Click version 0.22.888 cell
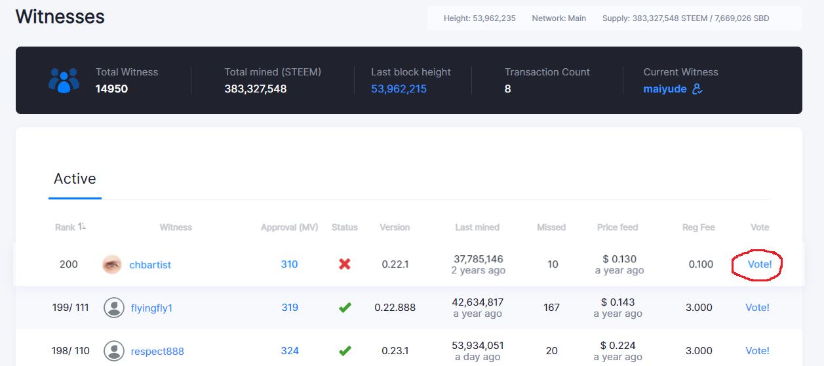 [395, 308]
